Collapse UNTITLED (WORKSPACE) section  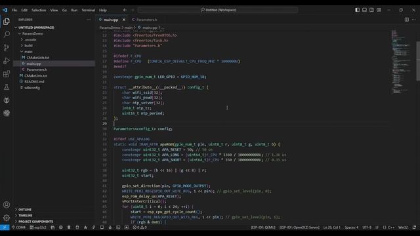tap(54, 28)
